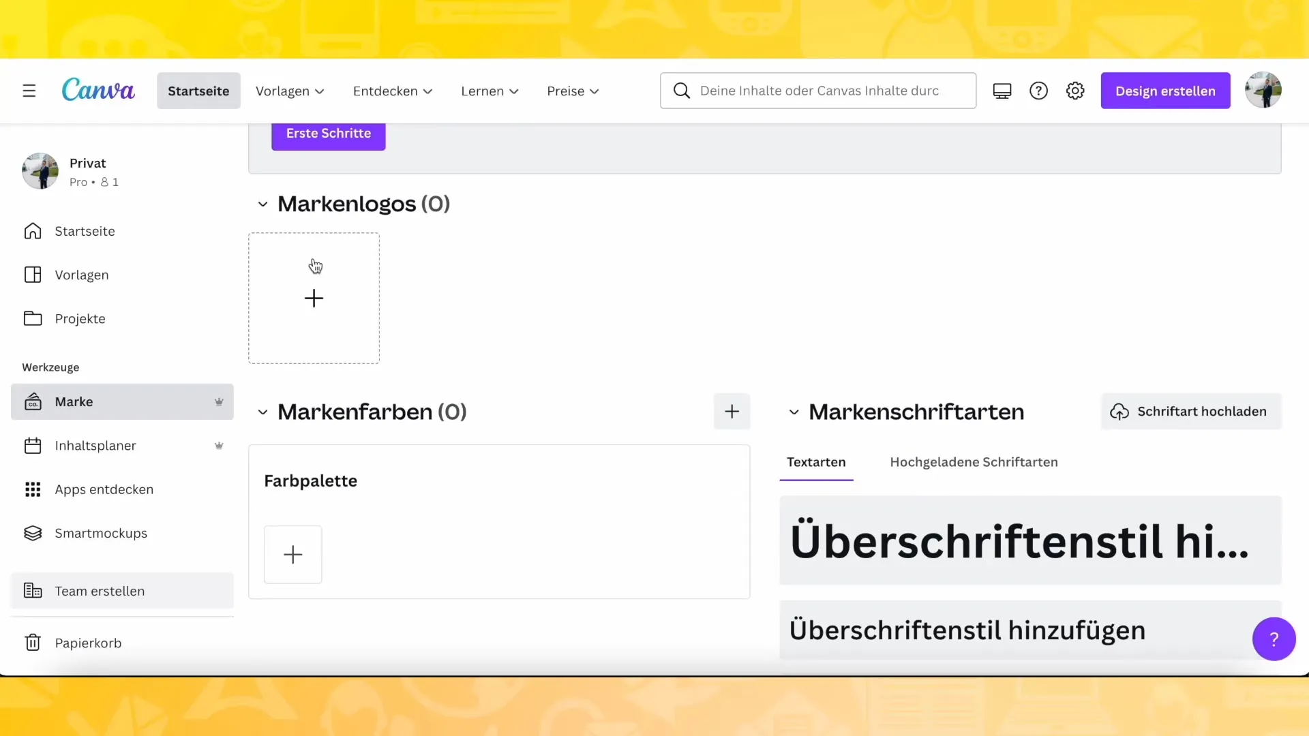Open Inhaltsplaner in the sidebar

coord(122,446)
